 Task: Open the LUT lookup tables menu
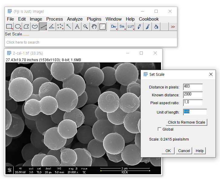click(131, 27)
